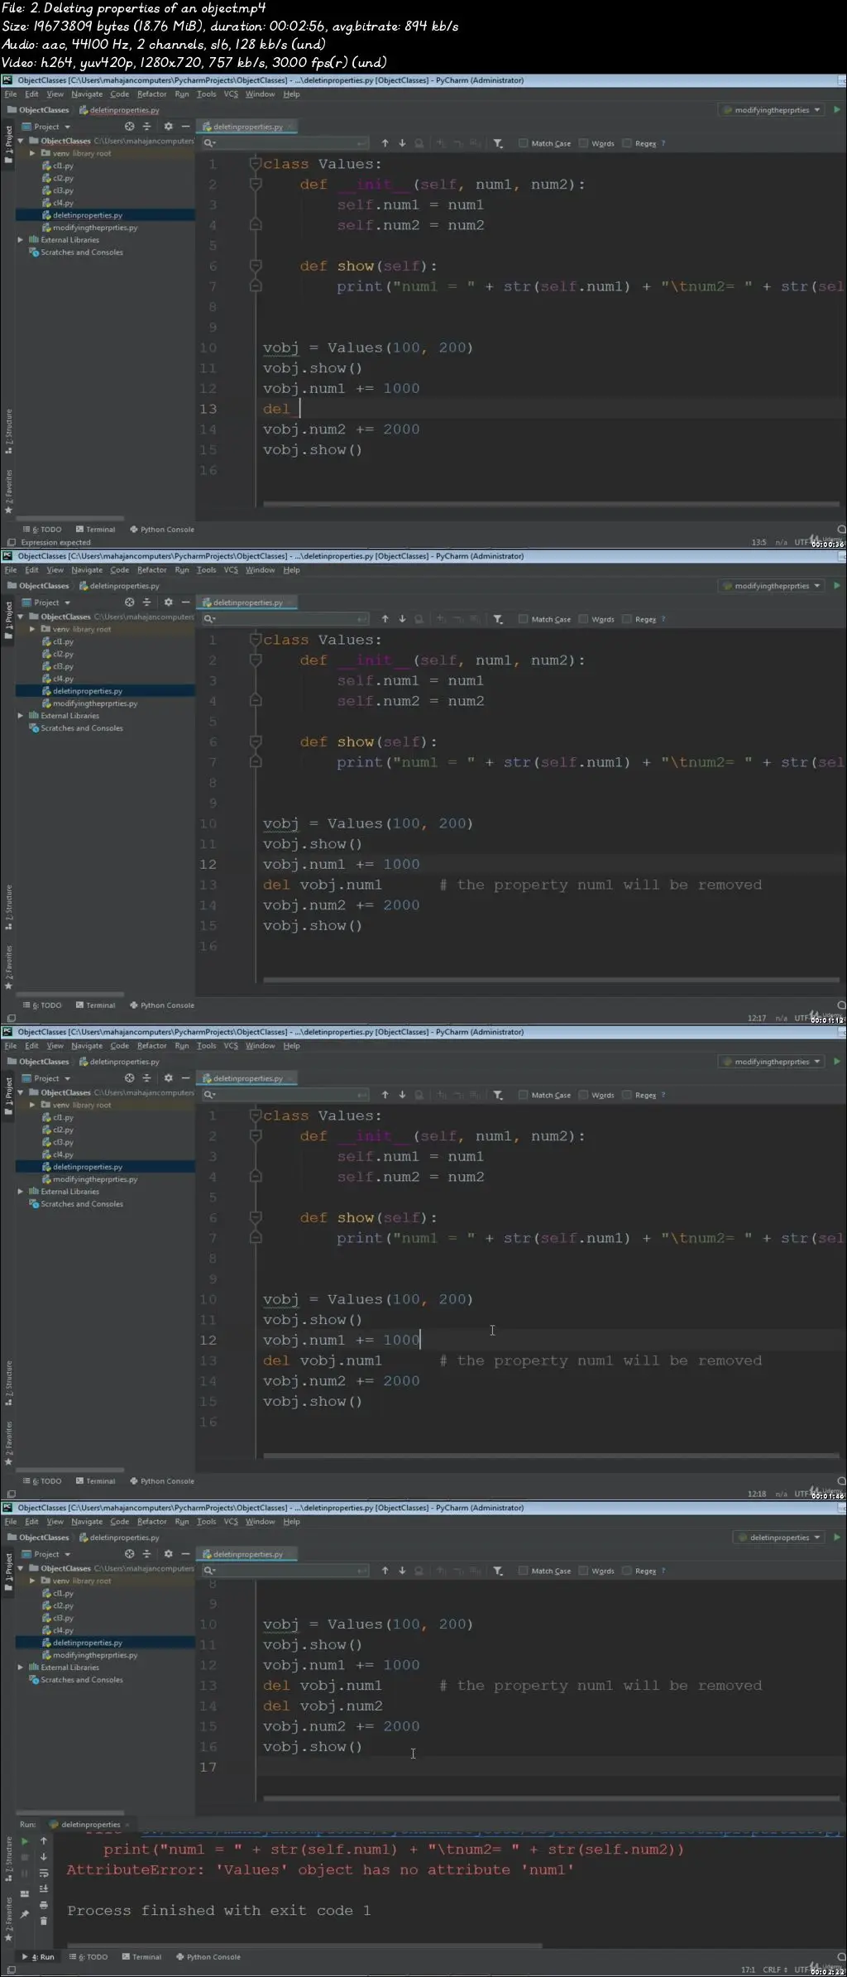Click up-arrow stack trace icon in Run panel
The height and width of the screenshot is (1977, 847).
click(x=44, y=1840)
